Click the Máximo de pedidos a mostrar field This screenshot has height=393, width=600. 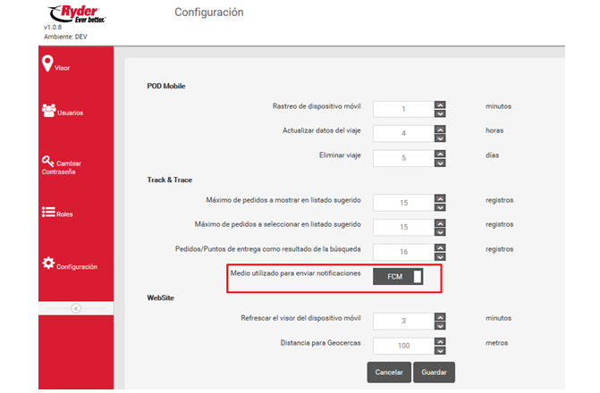(403, 202)
